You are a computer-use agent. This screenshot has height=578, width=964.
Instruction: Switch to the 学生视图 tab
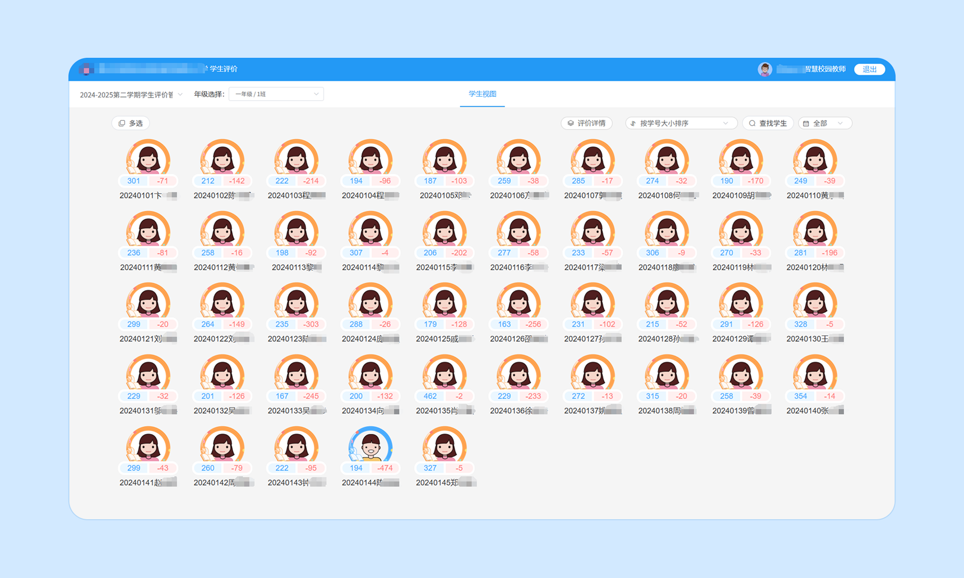(482, 94)
